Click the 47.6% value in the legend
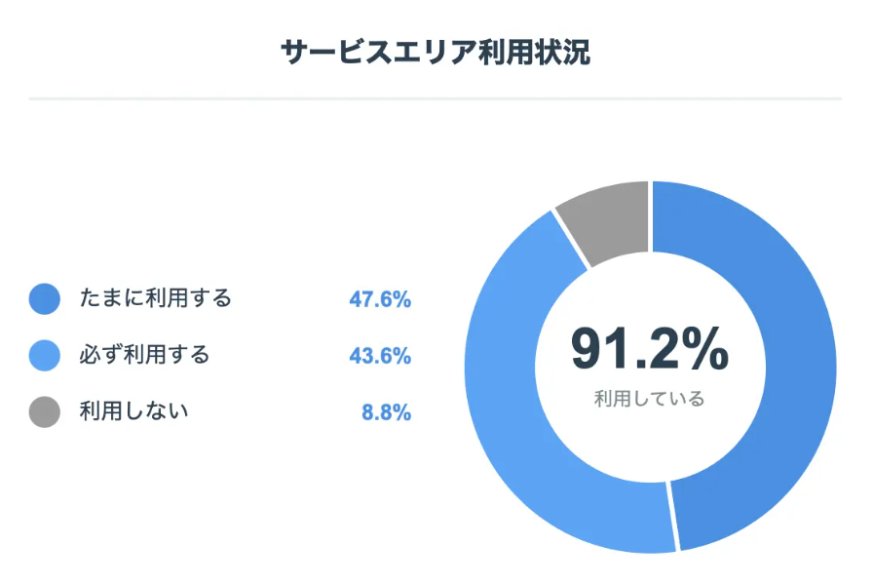The height and width of the screenshot is (584, 873). tap(380, 300)
